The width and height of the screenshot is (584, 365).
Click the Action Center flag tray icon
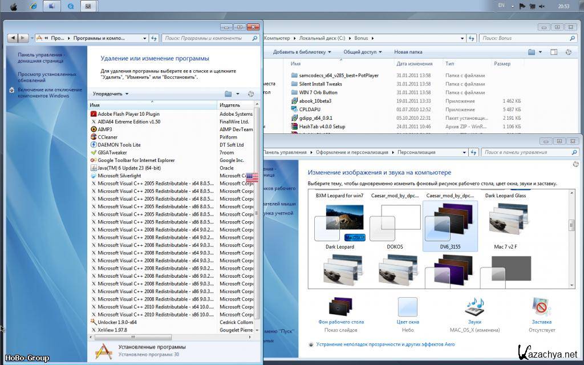click(x=522, y=6)
